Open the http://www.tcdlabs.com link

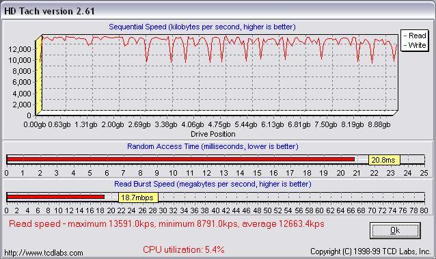(44, 253)
